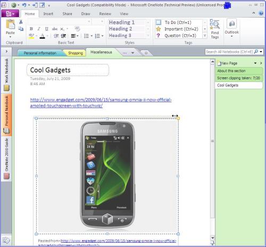The image size is (266, 247).
Task: Click the bulleted list icon
Action: [86, 36]
